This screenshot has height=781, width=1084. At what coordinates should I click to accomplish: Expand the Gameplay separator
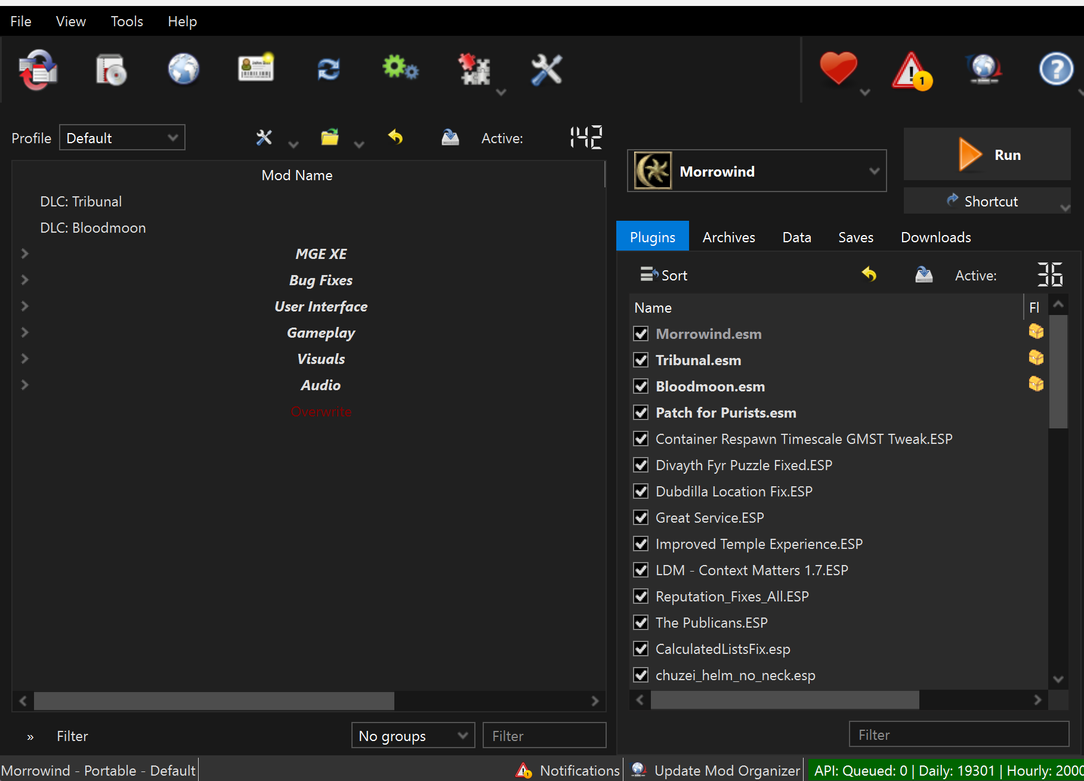(24, 332)
